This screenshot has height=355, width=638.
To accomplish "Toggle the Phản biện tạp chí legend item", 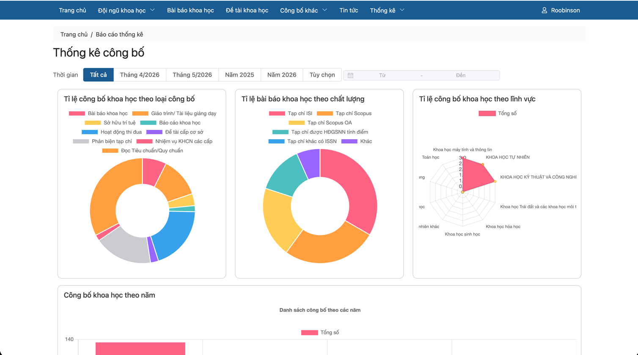I will 102,141.
